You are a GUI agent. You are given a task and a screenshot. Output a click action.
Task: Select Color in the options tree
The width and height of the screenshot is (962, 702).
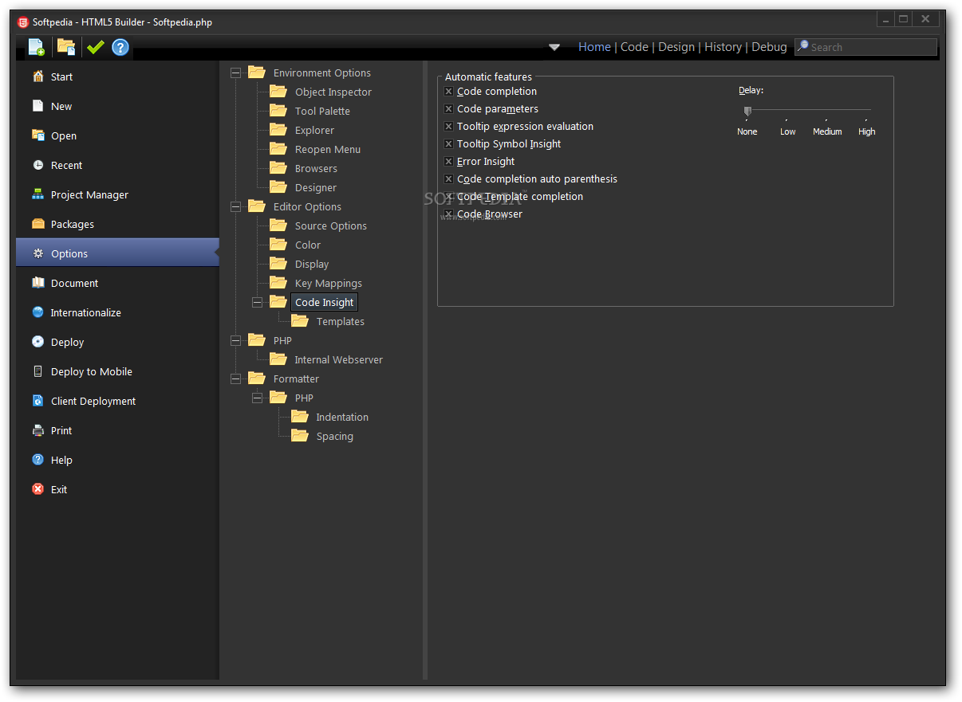point(308,245)
